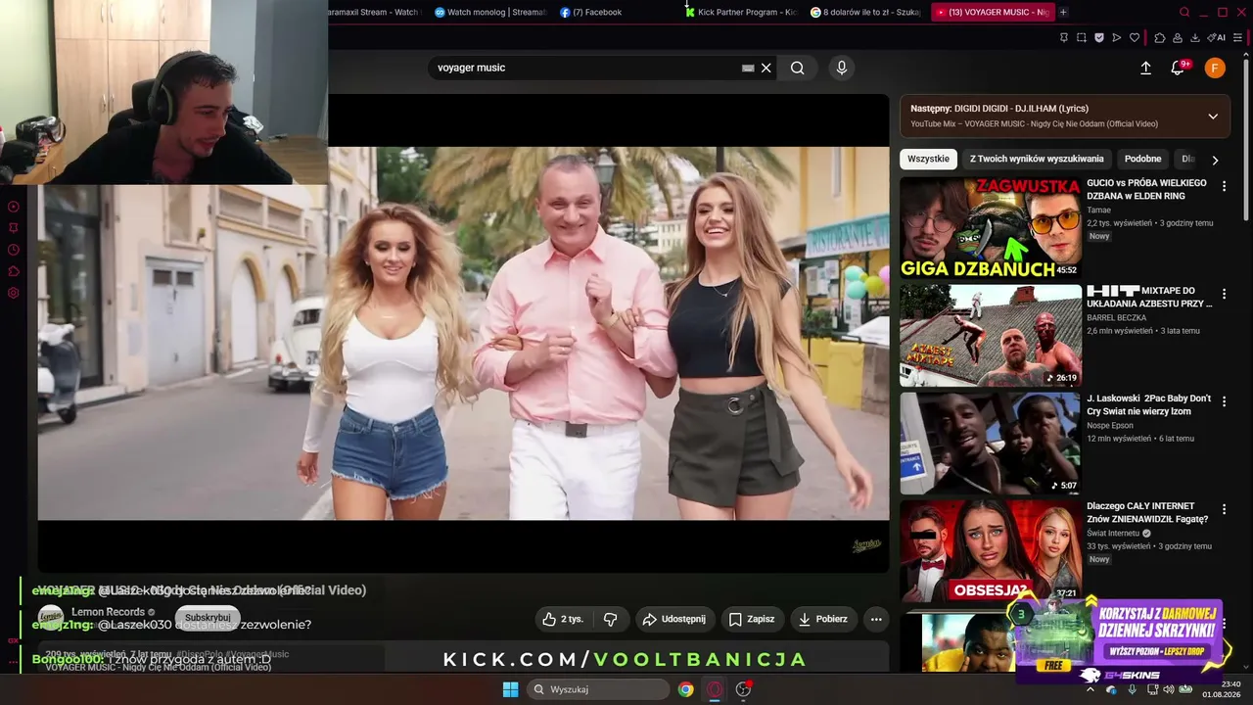Viewport: 1253px width, 705px height.
Task: Open Google Chrome from the taskbar
Action: [x=686, y=689]
